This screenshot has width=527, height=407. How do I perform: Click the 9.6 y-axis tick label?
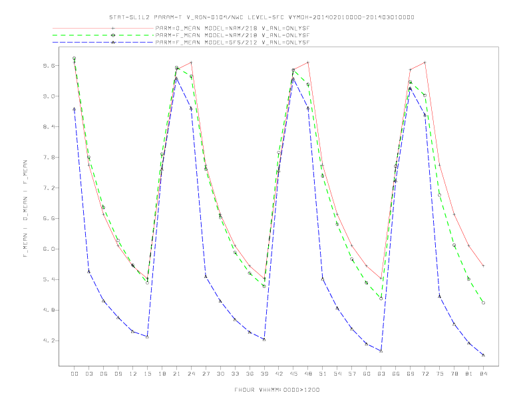[49, 65]
